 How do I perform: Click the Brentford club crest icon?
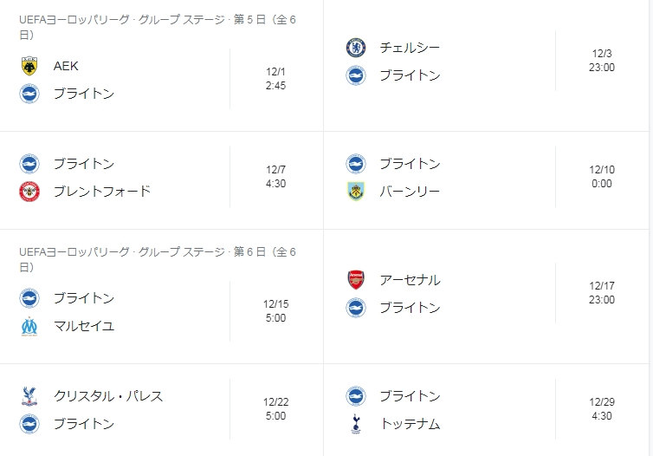[29, 192]
